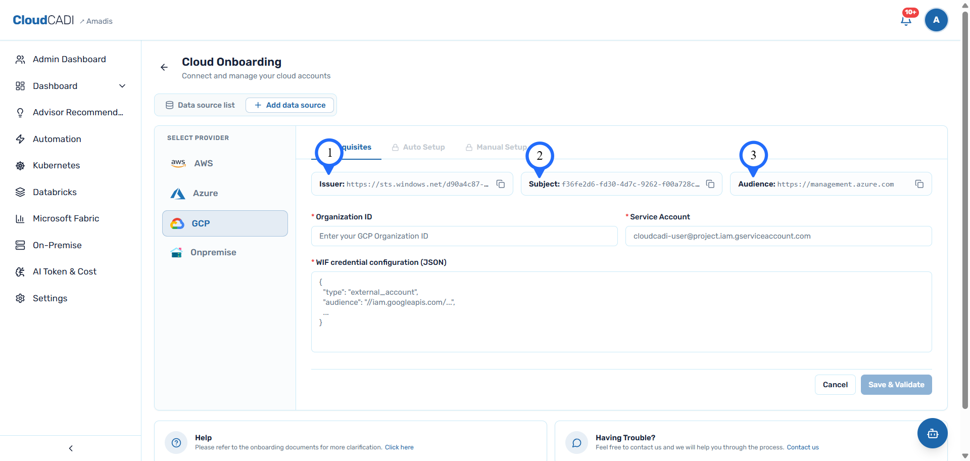Open the chatbot assistant floating button
970x461 pixels.
(x=933, y=433)
